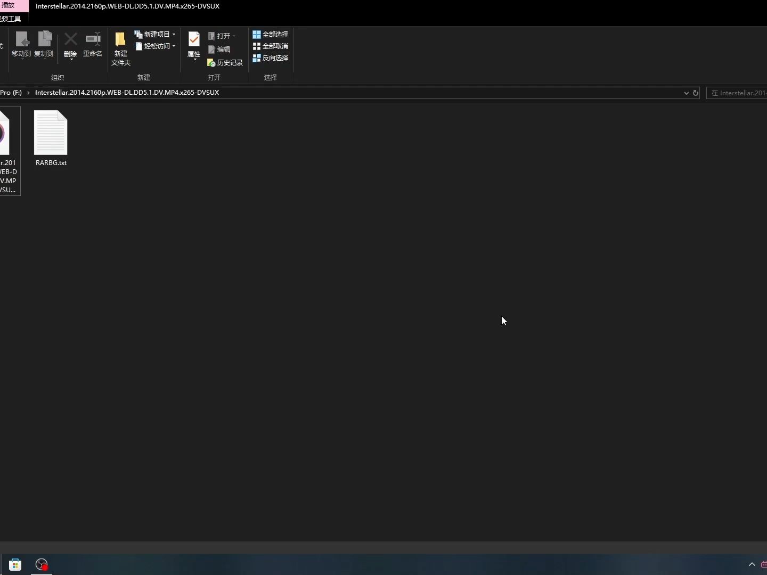This screenshot has height=575, width=767.
Task: Open OBS Studio from the taskbar
Action: click(42, 564)
